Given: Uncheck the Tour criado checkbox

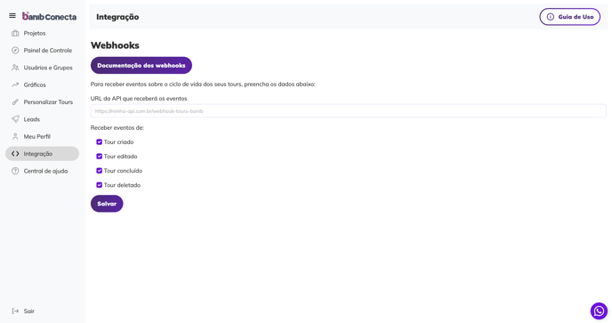Looking at the screenshot, I should tap(99, 141).
